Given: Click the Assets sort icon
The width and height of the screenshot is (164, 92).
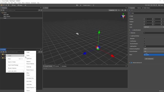Looking at the screenshot, I should tap(3, 52).
